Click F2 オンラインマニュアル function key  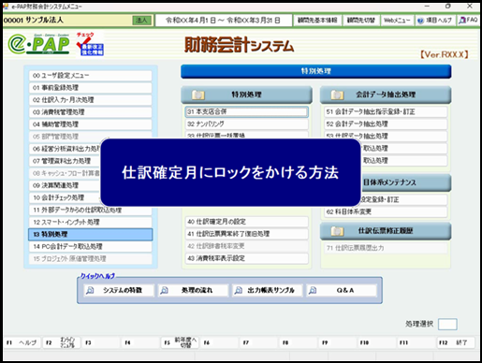pyautogui.click(x=62, y=342)
